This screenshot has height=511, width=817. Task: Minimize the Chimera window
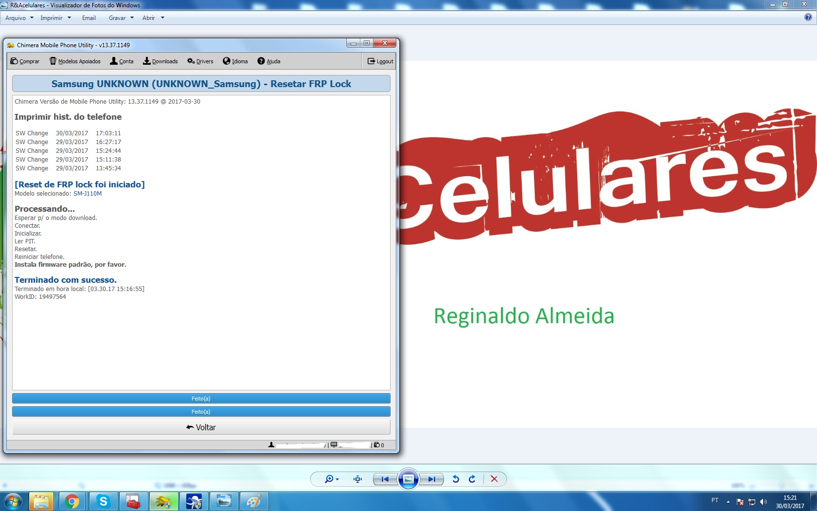[x=354, y=43]
